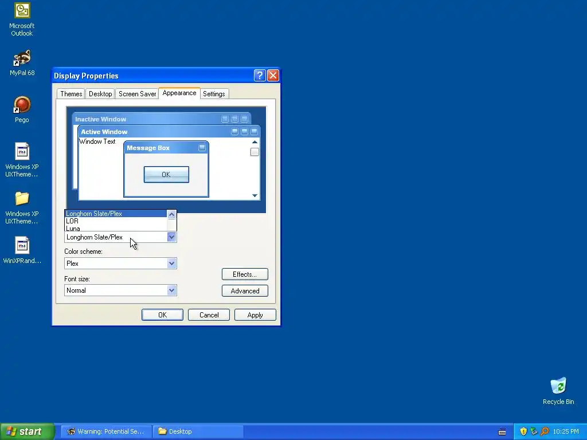Select the Windows XP UXTheme document file icon
587x440 pixels.
coord(22,151)
